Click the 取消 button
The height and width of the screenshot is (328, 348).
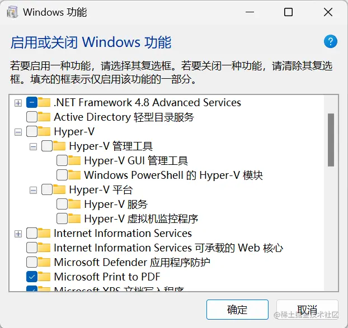307,310
